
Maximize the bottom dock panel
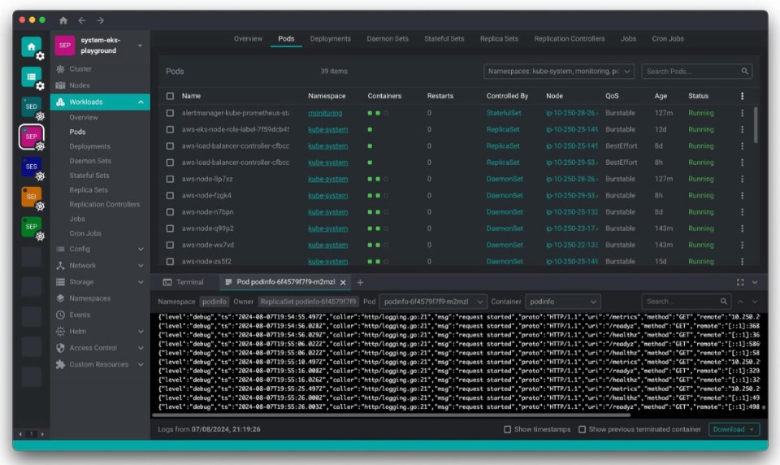pyautogui.click(x=740, y=282)
